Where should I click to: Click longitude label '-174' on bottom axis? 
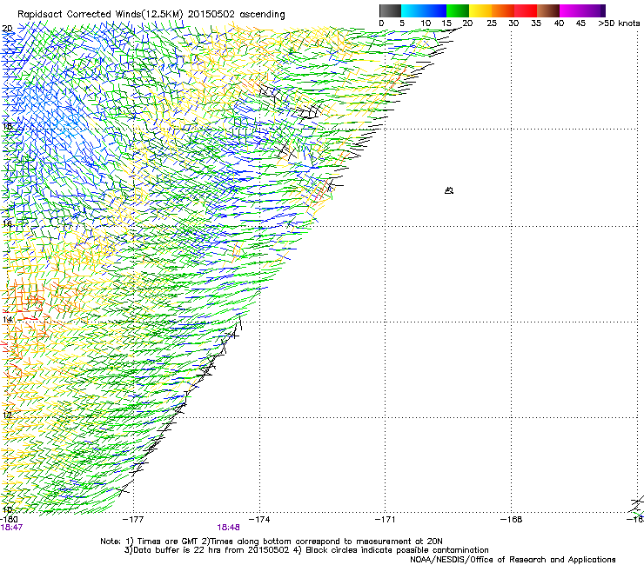(259, 520)
